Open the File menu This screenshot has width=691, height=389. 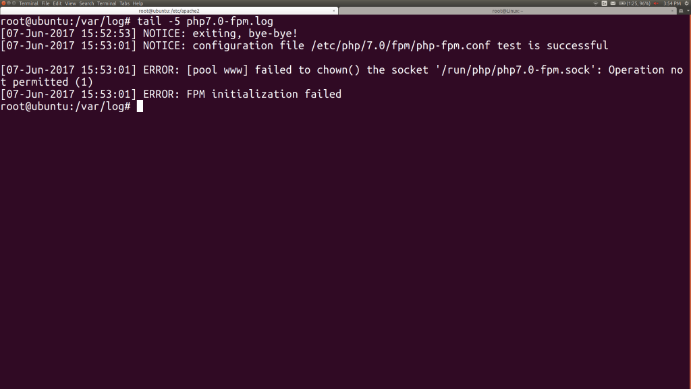(x=46, y=3)
